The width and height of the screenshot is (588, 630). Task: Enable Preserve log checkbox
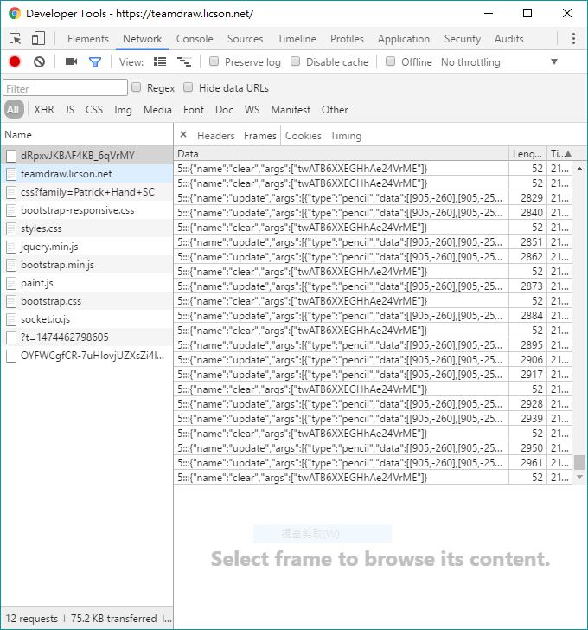coord(214,61)
